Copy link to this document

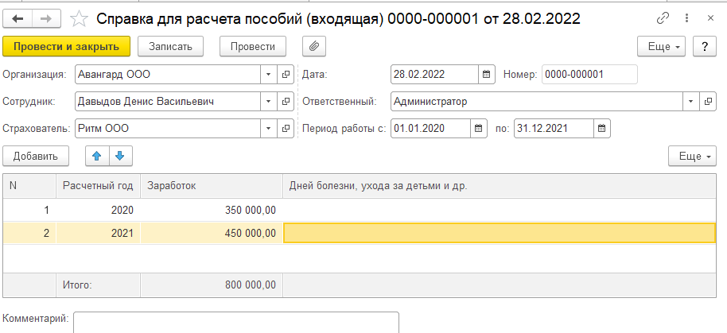[x=663, y=17]
